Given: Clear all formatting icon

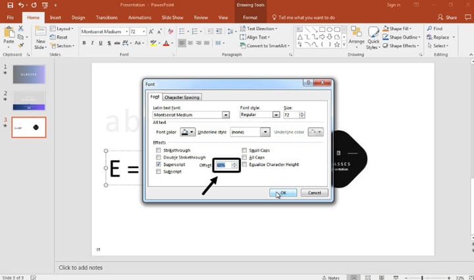Looking at the screenshot, I should click(171, 32).
